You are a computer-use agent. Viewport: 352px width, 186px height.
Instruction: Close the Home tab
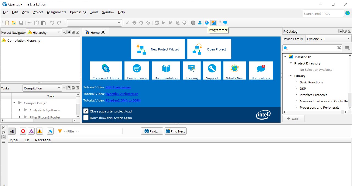coord(103,32)
